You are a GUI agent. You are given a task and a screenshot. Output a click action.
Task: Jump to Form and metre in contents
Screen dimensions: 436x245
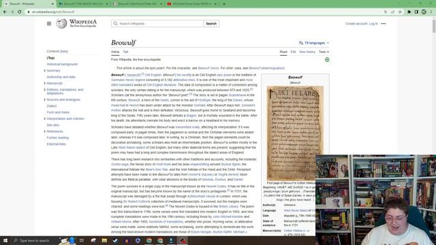tap(58, 112)
